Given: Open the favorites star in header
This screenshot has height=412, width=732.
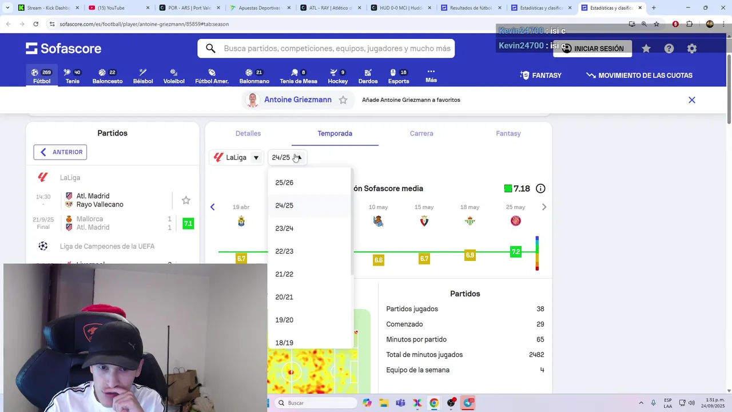Looking at the screenshot, I should pyautogui.click(x=646, y=49).
